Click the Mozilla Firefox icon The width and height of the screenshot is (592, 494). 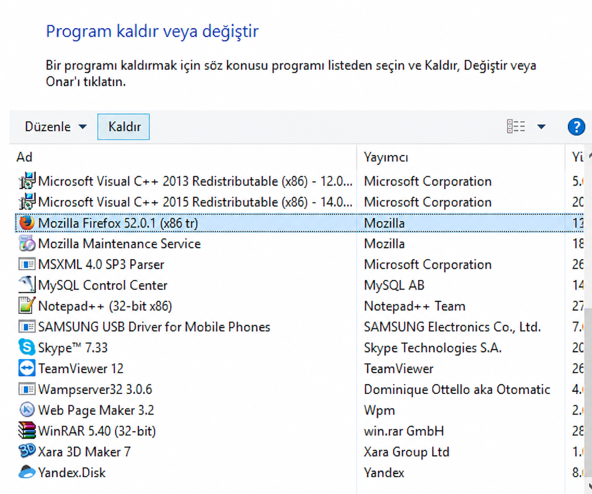(x=27, y=223)
